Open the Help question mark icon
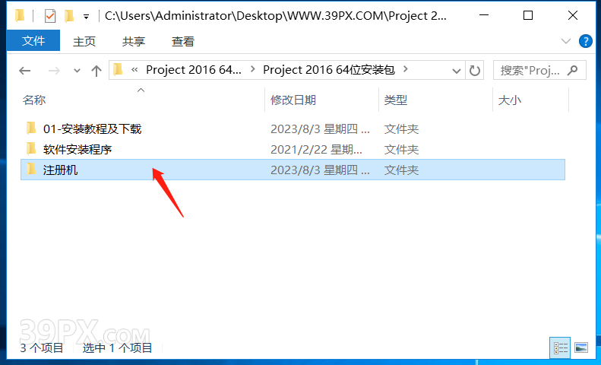The height and width of the screenshot is (365, 601). click(x=585, y=40)
